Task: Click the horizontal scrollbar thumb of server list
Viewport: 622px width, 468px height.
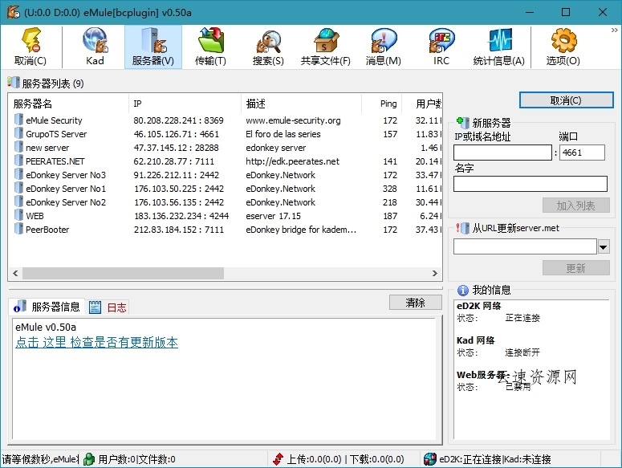Action: tap(123, 273)
